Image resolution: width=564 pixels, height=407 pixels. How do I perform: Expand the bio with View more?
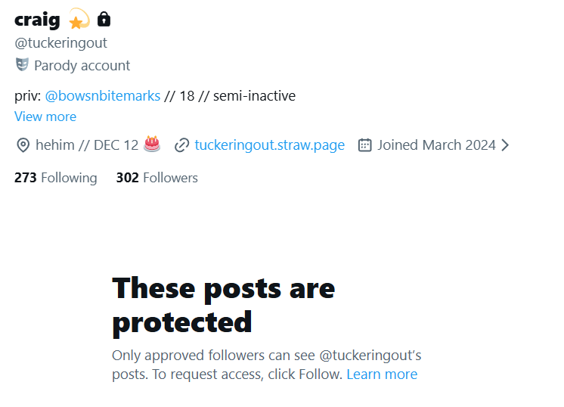tap(45, 117)
